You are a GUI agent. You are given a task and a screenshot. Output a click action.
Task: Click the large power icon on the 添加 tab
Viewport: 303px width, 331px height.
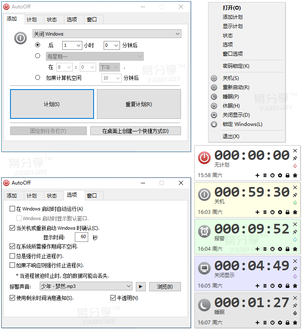pos(20,38)
